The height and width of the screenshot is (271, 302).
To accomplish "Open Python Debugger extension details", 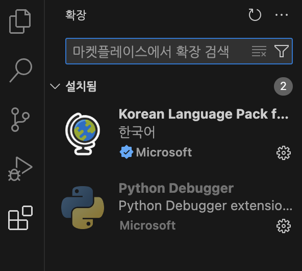I will 176,188.
